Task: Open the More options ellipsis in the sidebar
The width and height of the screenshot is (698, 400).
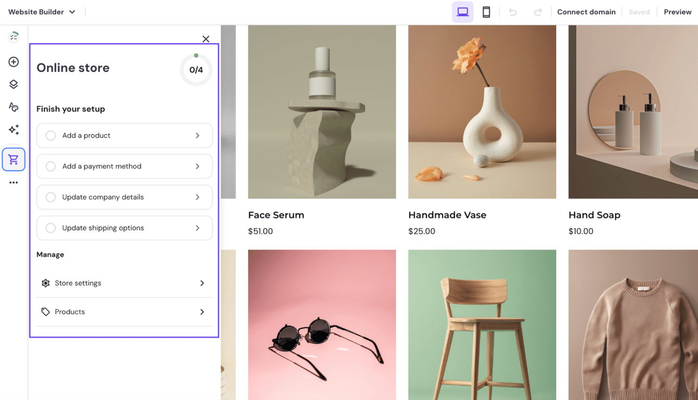Action: (x=13, y=182)
